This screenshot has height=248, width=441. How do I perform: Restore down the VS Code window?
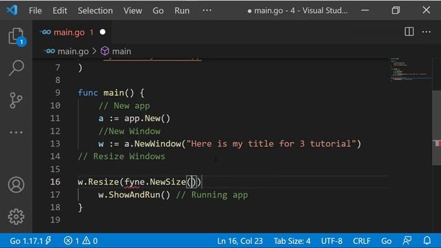pyautogui.click(x=396, y=10)
